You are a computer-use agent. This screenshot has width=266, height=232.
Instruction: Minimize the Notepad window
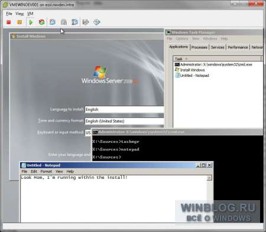tap(199, 165)
